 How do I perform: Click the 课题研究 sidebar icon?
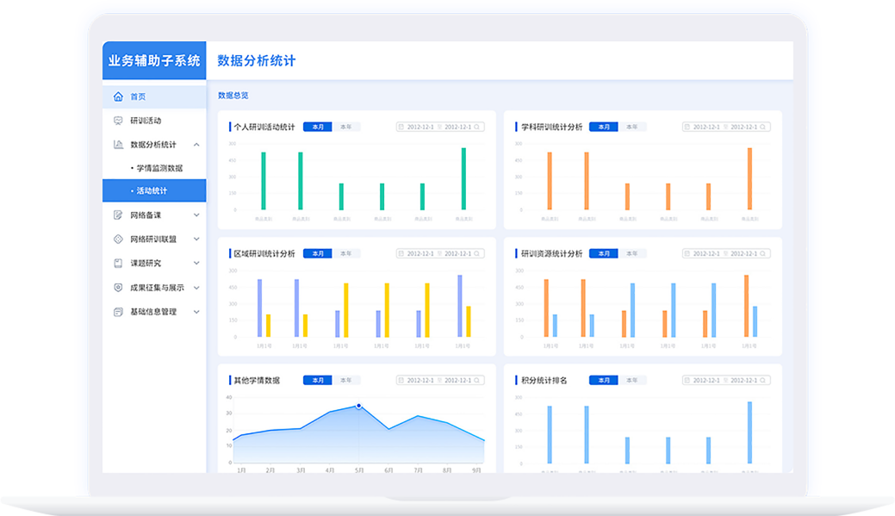click(118, 263)
